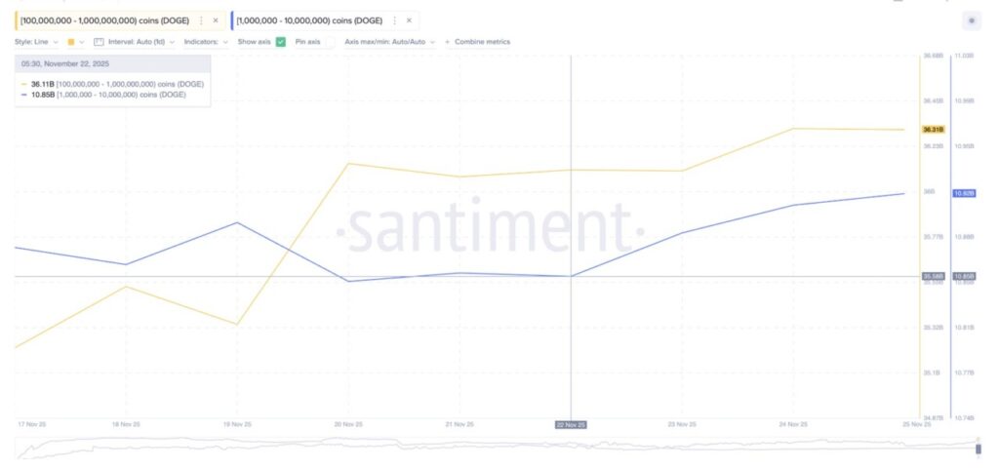Screen dimensions: 999x470
Task: Remove the 100,000,000 - 1,000,000,000 coins metric
Action: pyautogui.click(x=216, y=20)
